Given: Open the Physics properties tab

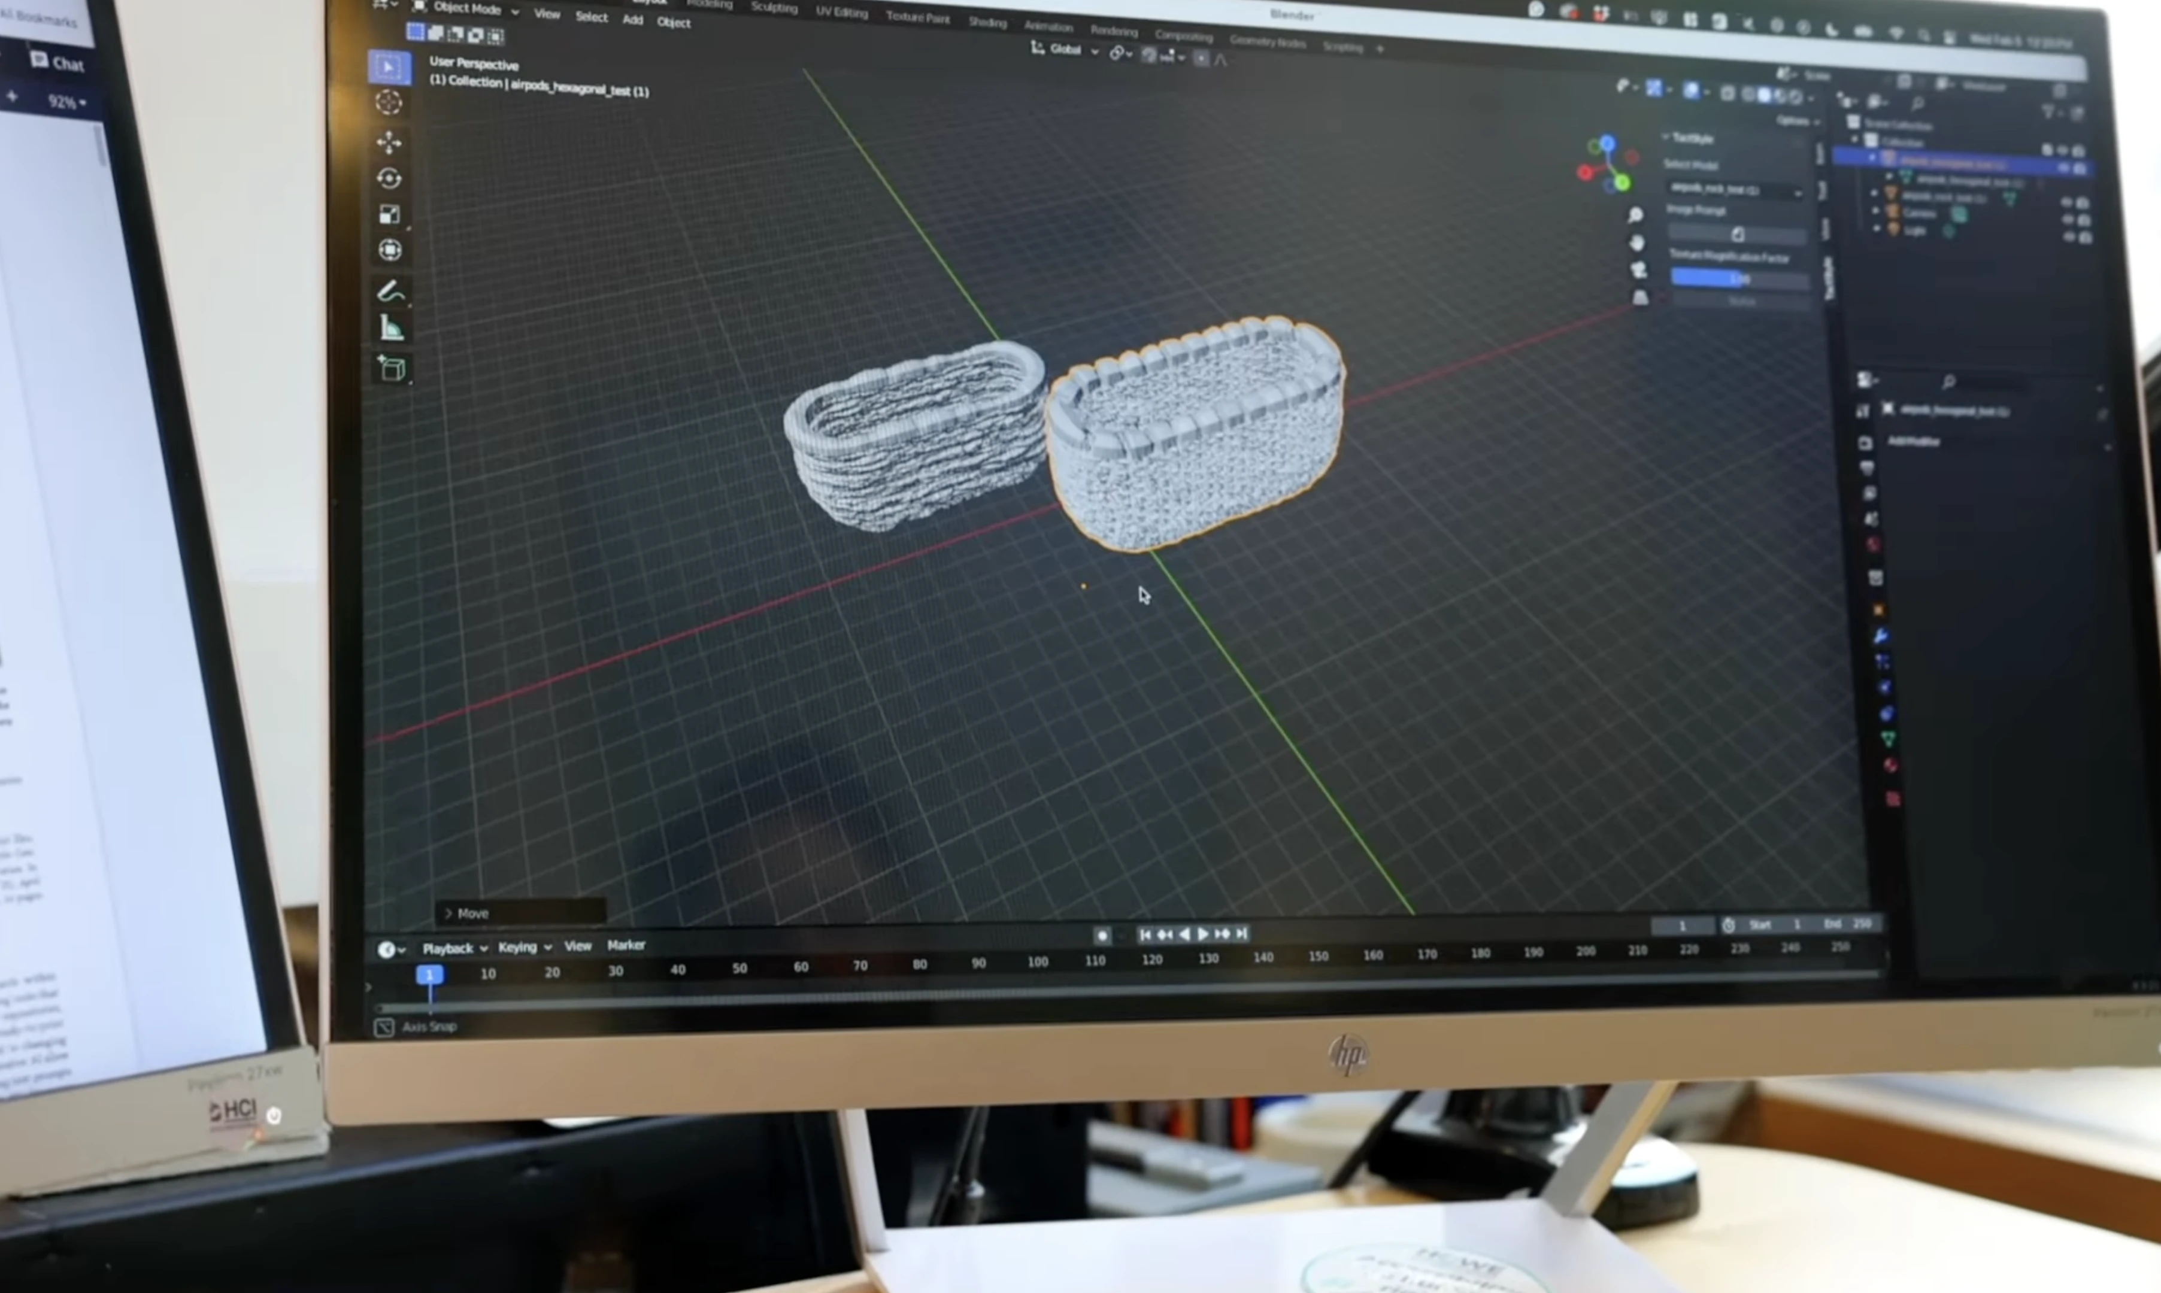Looking at the screenshot, I should pyautogui.click(x=1885, y=687).
